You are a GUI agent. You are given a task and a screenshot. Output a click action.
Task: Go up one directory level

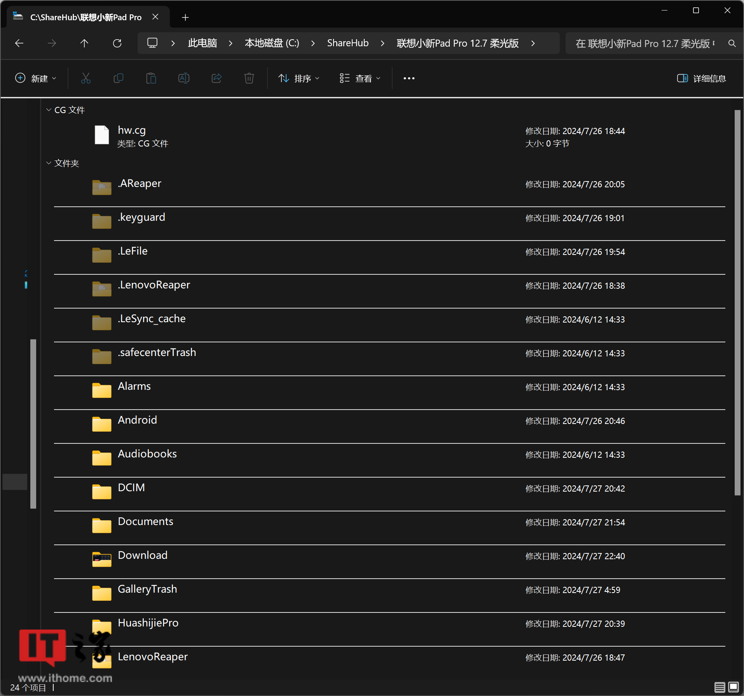(84, 43)
